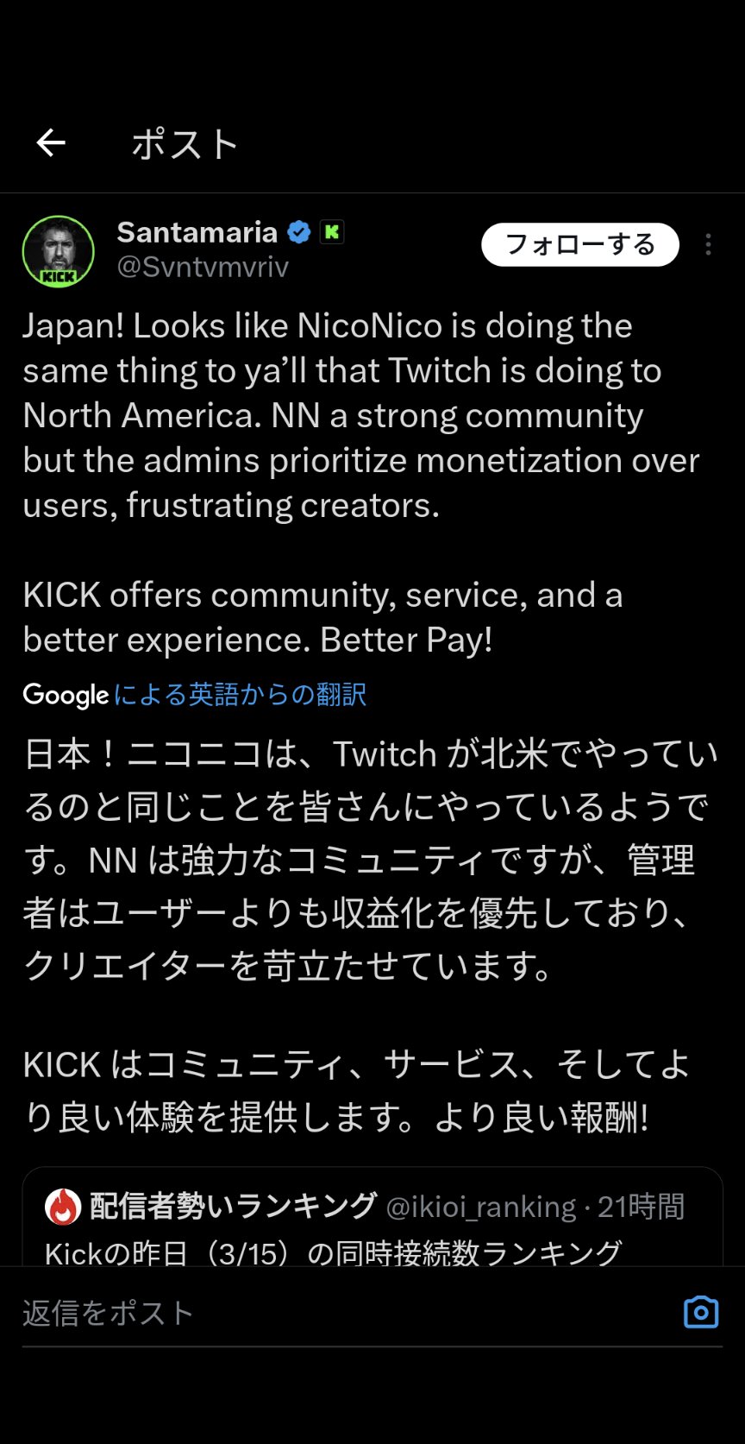
Task: Tap the ポスト header title
Action: coord(185,144)
